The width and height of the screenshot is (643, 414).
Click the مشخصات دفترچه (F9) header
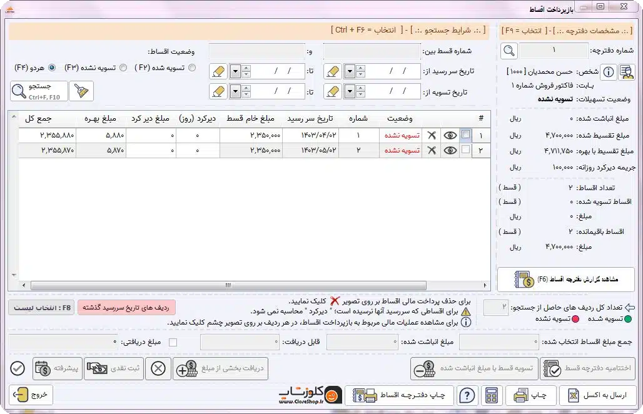point(567,31)
